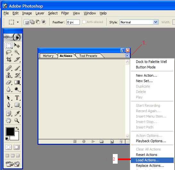175x170 pixels.
Task: Click the Create new set folder icon
Action: point(102,142)
